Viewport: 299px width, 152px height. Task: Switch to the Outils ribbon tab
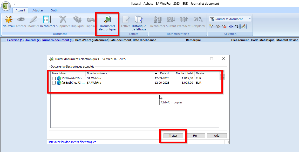(55, 10)
